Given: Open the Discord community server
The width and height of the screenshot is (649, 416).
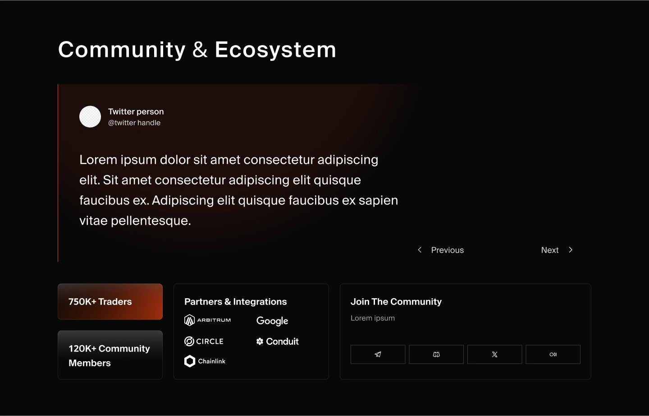Looking at the screenshot, I should pos(436,354).
